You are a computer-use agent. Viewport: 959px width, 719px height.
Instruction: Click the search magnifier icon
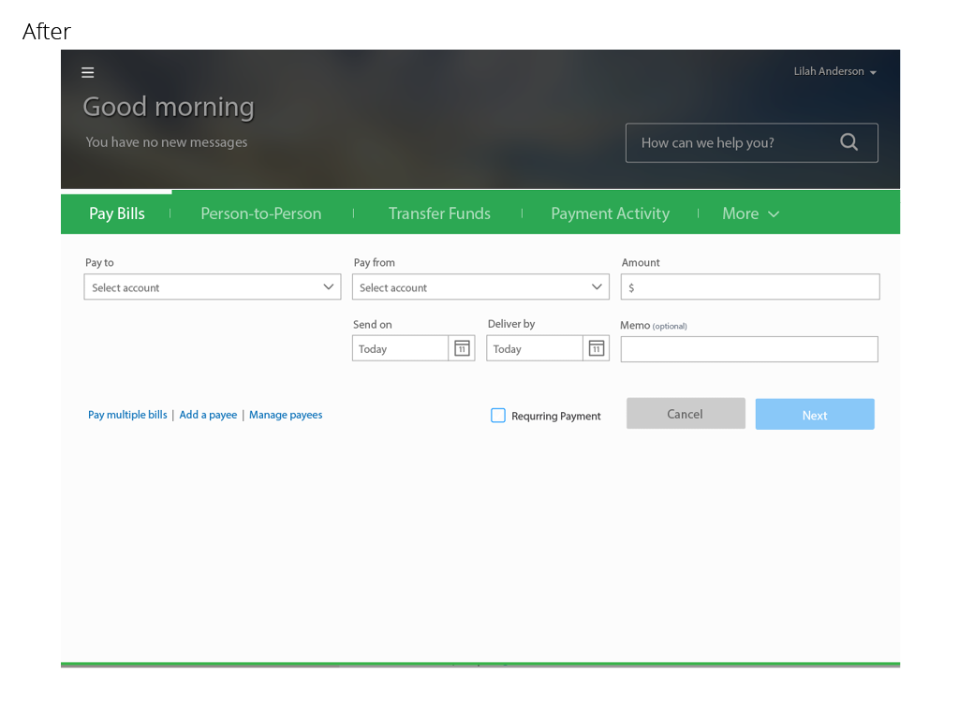(x=848, y=142)
